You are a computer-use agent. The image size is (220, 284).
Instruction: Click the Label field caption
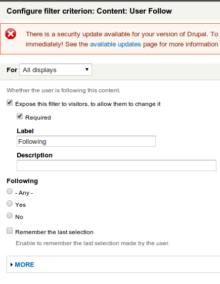[25, 131]
